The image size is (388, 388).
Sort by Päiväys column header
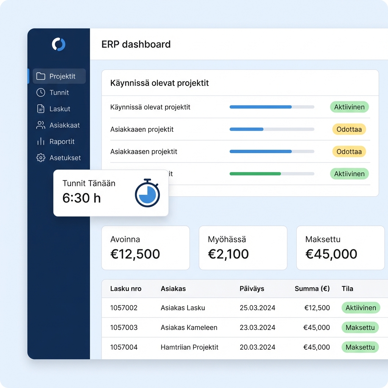pos(252,288)
